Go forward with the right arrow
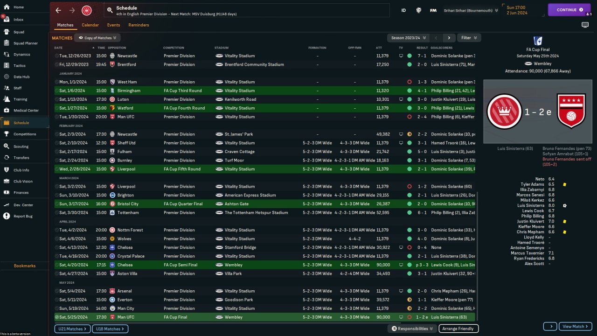The width and height of the screenshot is (597, 336). (x=72, y=10)
